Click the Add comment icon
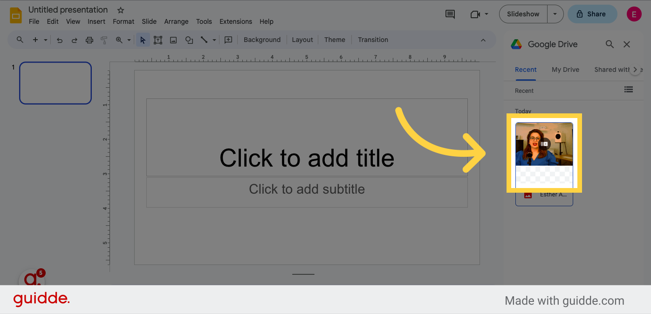651x314 pixels. pos(450,14)
